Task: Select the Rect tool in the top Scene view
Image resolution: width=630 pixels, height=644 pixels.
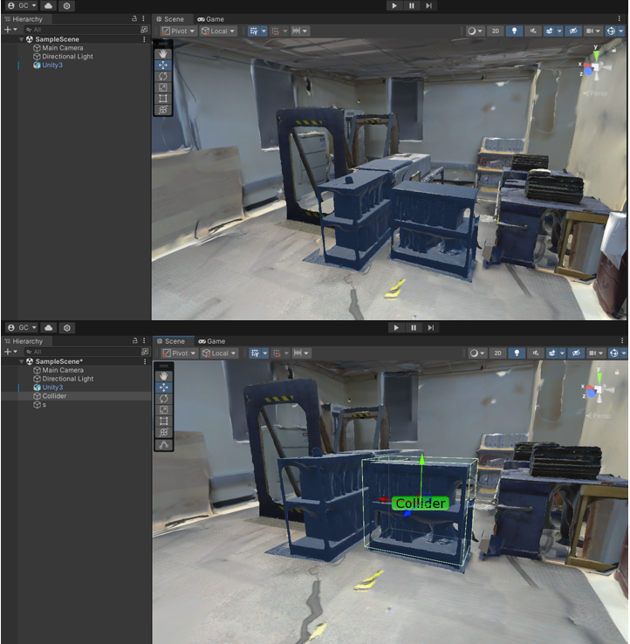Action: click(x=163, y=99)
